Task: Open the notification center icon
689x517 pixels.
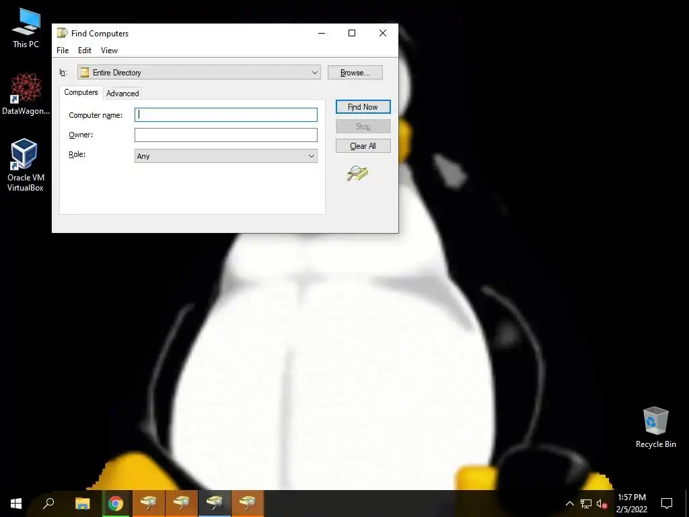Action: [667, 504]
